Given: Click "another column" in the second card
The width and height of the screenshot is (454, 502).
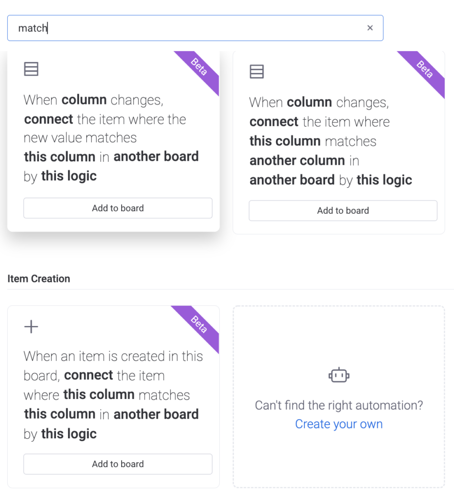Looking at the screenshot, I should 297,160.
